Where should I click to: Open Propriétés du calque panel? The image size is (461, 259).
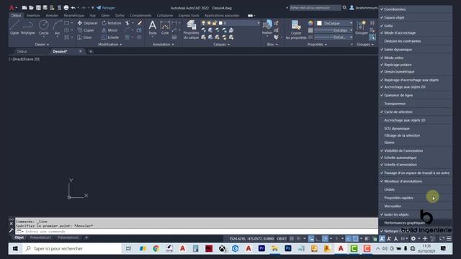(x=191, y=29)
